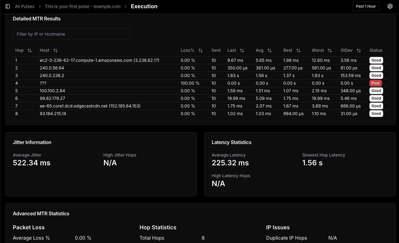
Task: Click the Sent column header
Action: click(x=216, y=50)
